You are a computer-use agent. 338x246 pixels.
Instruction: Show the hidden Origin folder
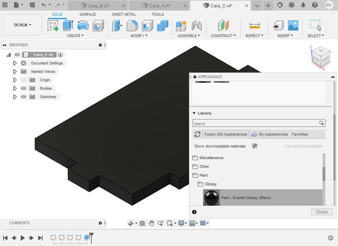pos(24,80)
